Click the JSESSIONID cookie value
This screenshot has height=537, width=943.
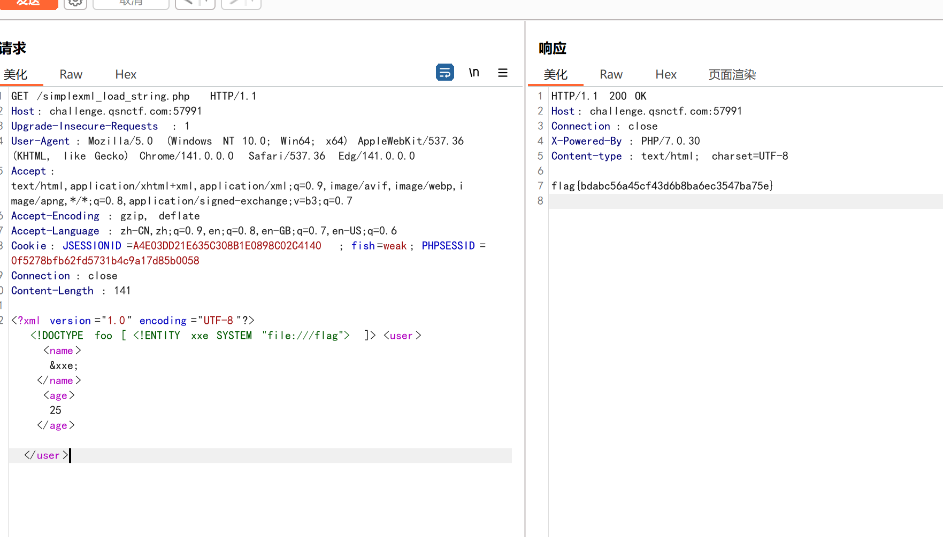click(x=227, y=246)
